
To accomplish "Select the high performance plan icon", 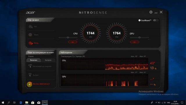I will [x=29, y=84].
